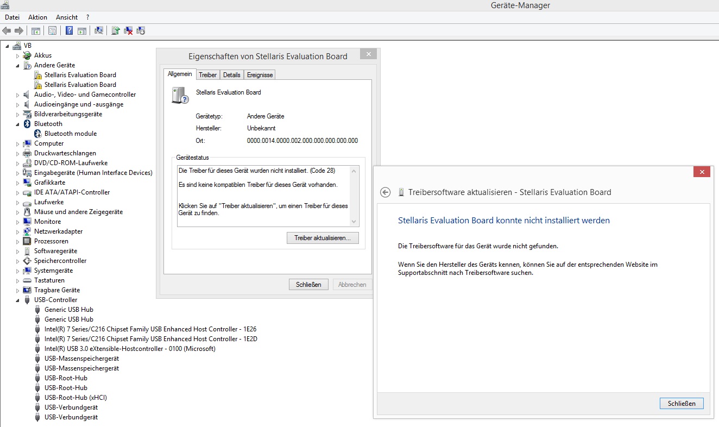Click the Druckwarteschlangen printer icon
This screenshot has height=427, width=719.
pyautogui.click(x=28, y=153)
